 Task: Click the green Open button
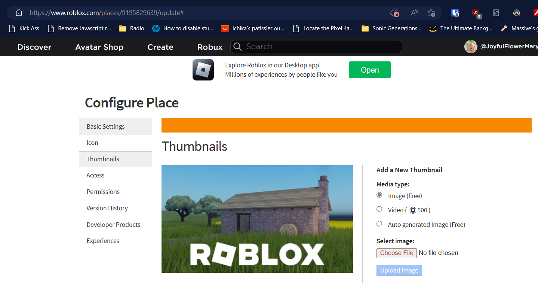click(x=370, y=70)
